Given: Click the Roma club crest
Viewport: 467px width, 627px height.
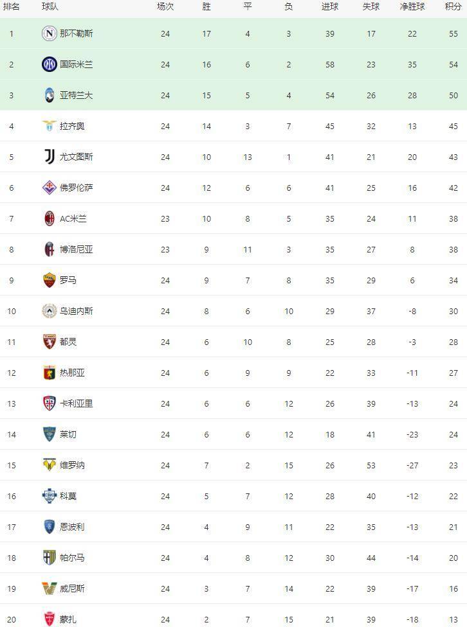Looking at the screenshot, I should (50, 280).
